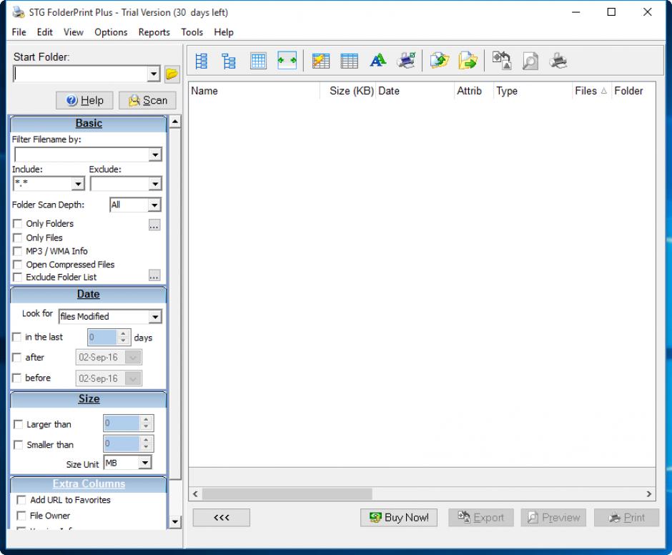Image resolution: width=672 pixels, height=555 pixels.
Task: Open the Help menu in menu bar
Action: (224, 32)
